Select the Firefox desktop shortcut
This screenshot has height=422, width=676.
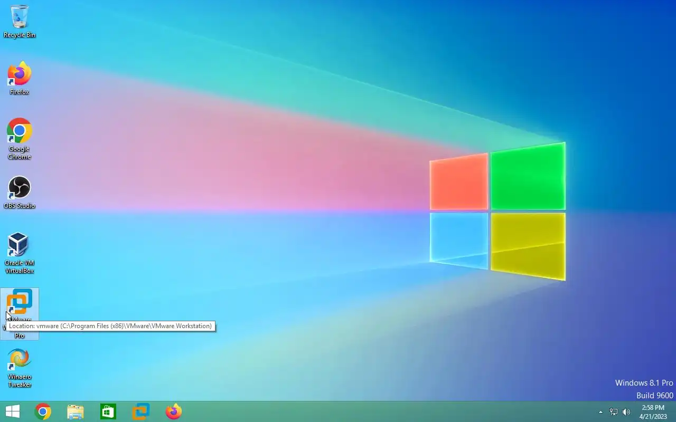20,78
